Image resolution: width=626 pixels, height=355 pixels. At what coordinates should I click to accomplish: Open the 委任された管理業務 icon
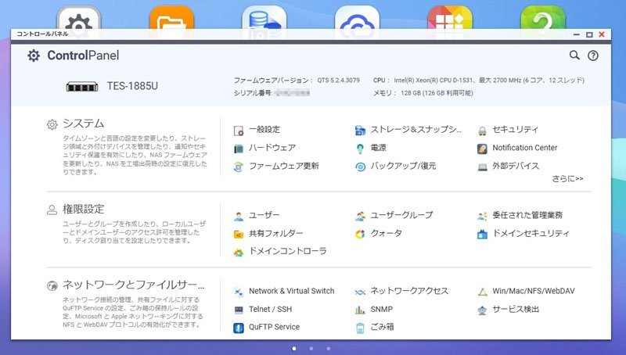482,216
